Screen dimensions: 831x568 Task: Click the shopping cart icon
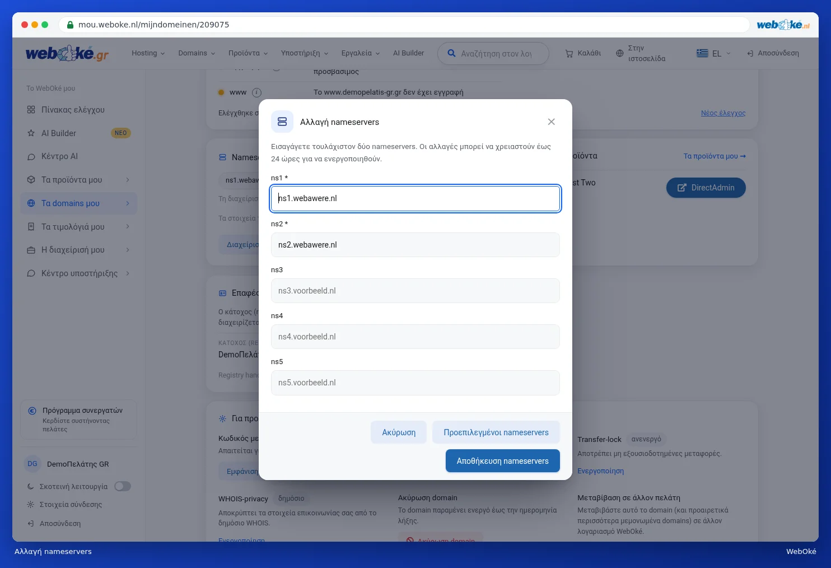coord(569,54)
